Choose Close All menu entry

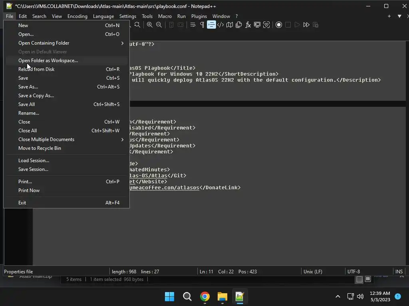pyautogui.click(x=67, y=131)
